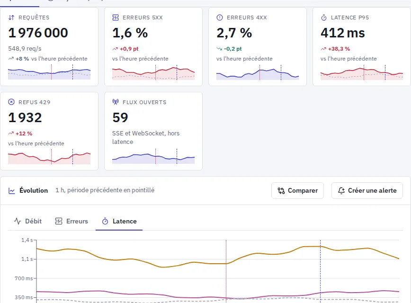Screen dimensions: 411x303
Task: Click the red dotted marker in latency chart
Action: 226,271
